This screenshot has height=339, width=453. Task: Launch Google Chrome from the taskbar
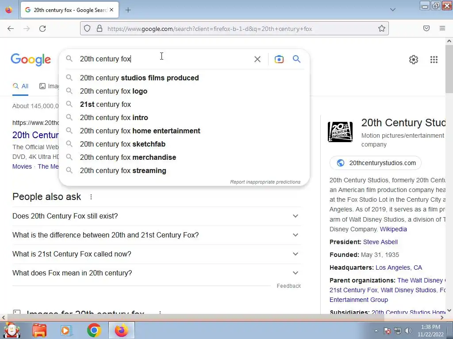(94, 330)
